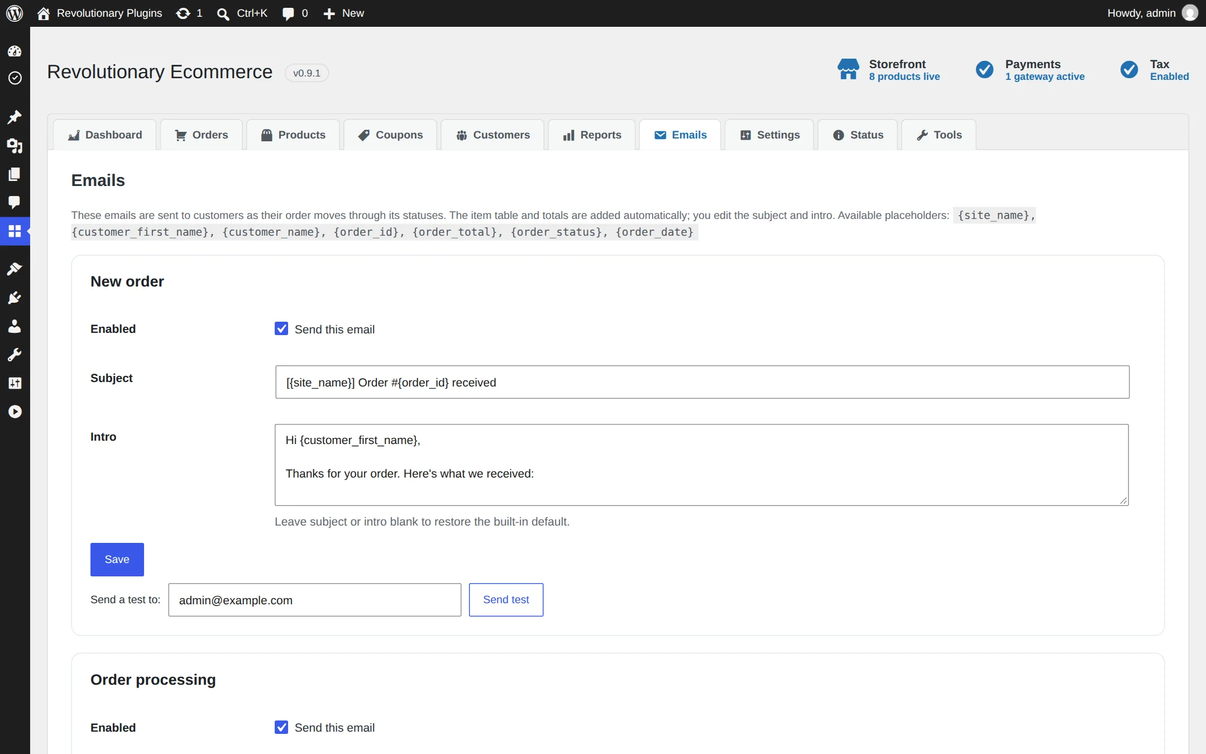Switch to the Coupons tab

click(x=390, y=135)
